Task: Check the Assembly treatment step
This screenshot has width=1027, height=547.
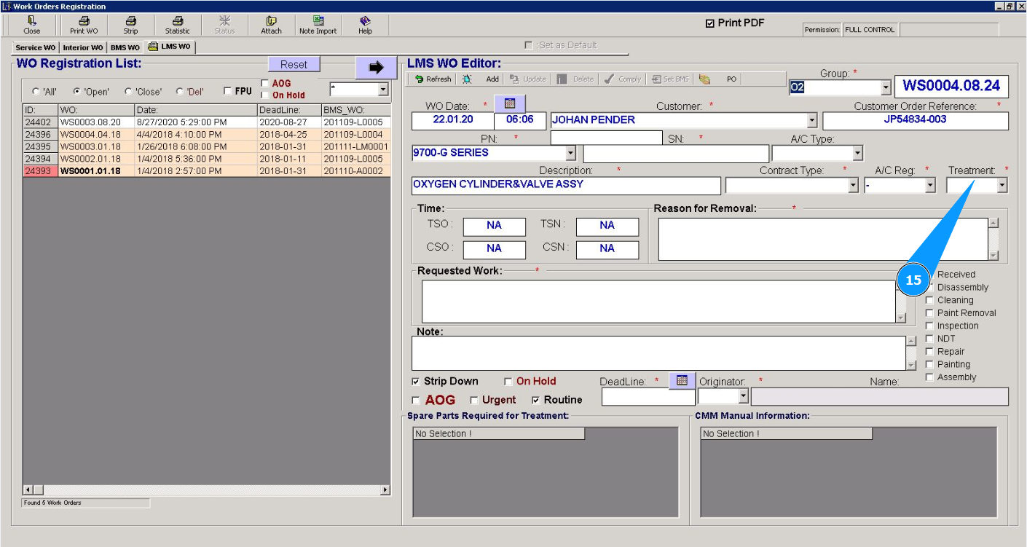Action: point(929,377)
